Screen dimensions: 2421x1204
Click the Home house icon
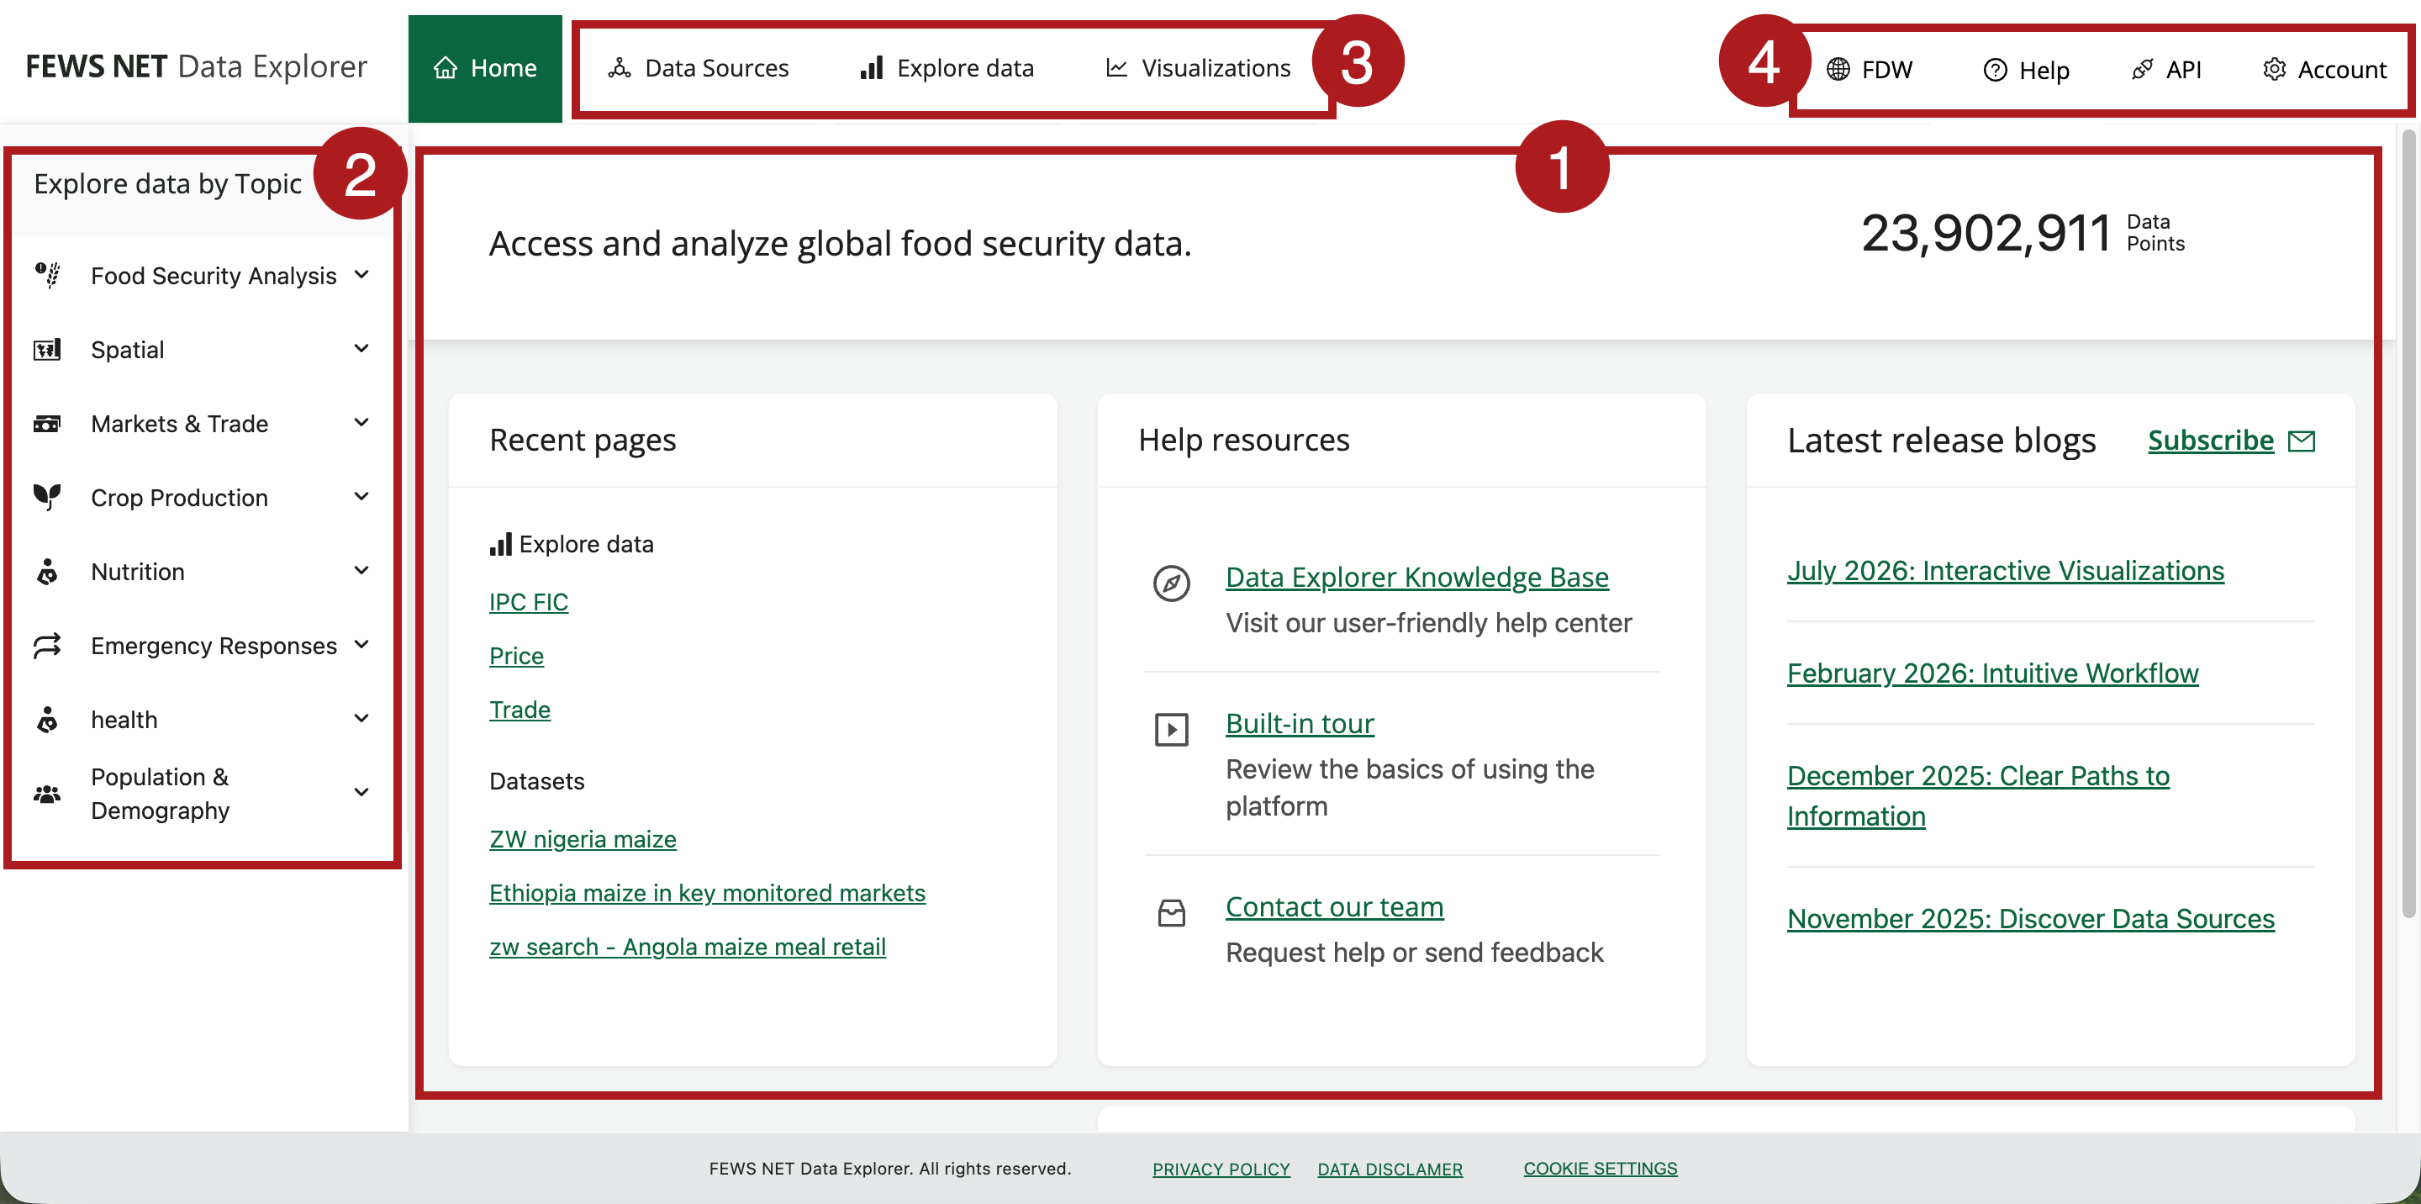pyautogui.click(x=446, y=67)
